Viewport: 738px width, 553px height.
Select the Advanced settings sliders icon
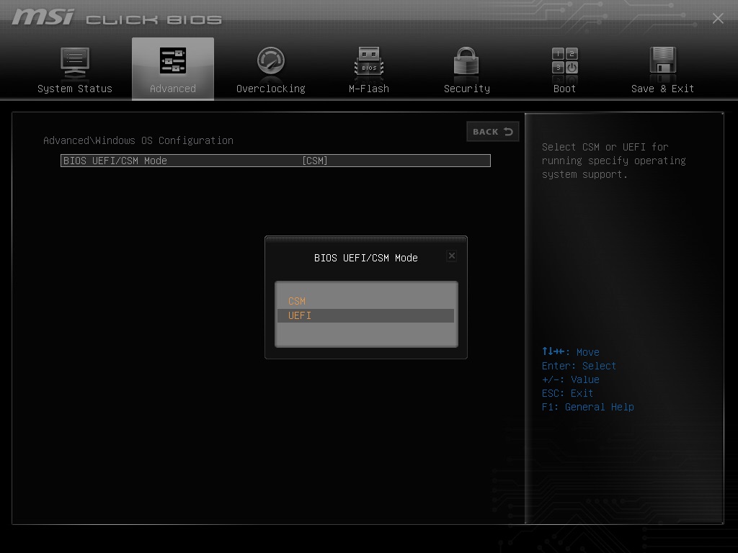[173, 60]
